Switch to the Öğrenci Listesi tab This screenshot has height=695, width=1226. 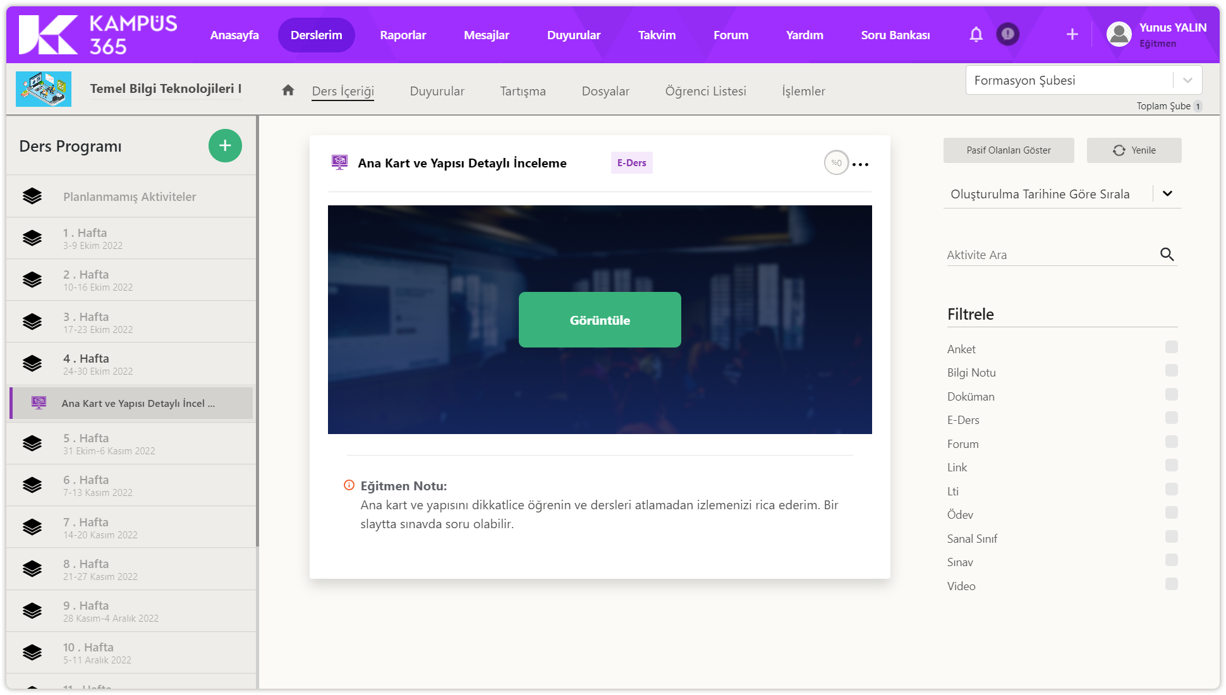point(705,91)
